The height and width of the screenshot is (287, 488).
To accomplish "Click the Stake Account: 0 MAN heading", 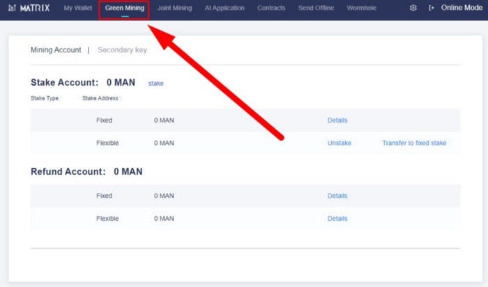I will coord(83,82).
